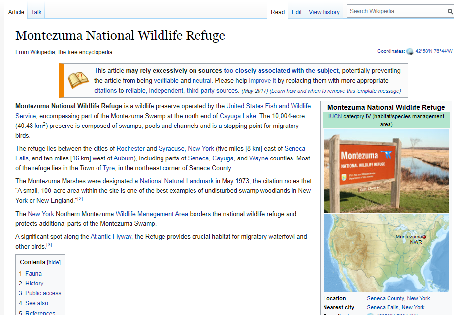The height and width of the screenshot is (315, 454).
Task: Switch to the Talk tab
Action: (36, 12)
